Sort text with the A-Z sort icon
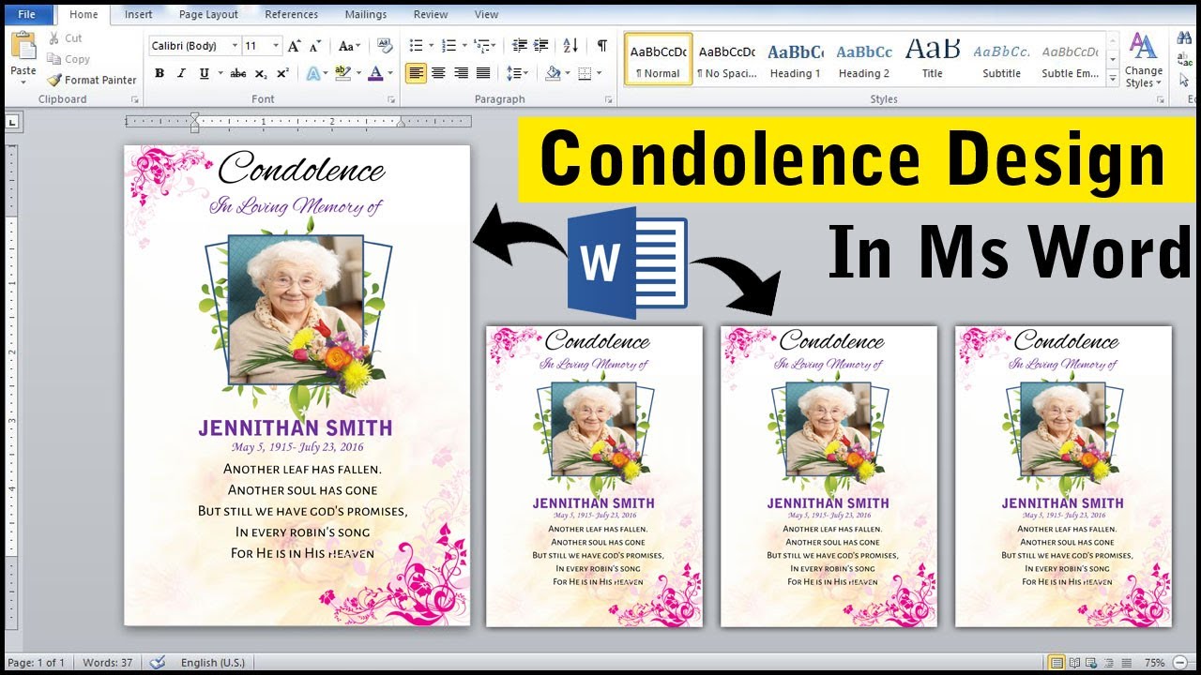Viewport: 1201px width, 675px height. click(x=570, y=46)
